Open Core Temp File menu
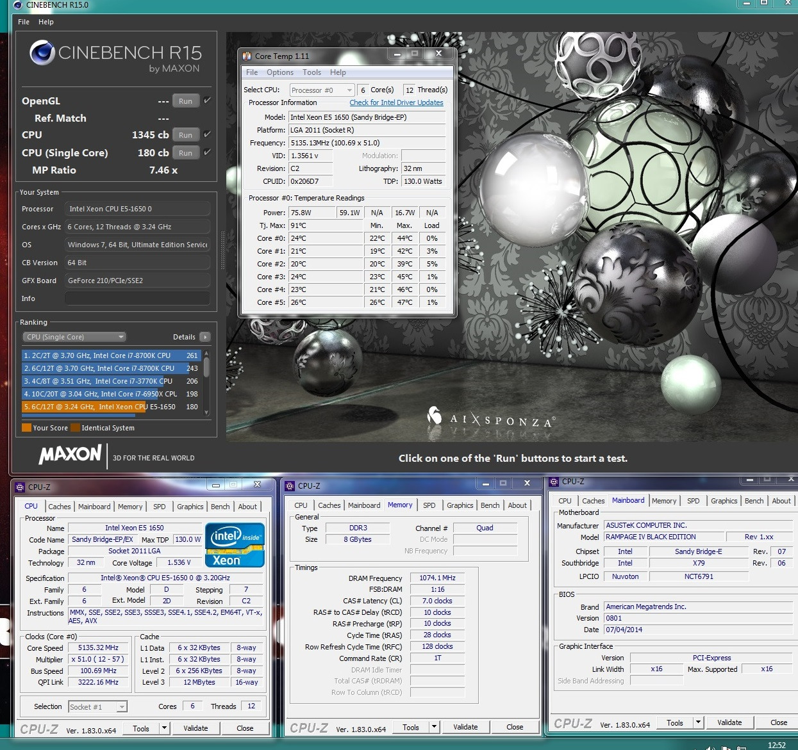This screenshot has height=750, width=798. tap(252, 72)
